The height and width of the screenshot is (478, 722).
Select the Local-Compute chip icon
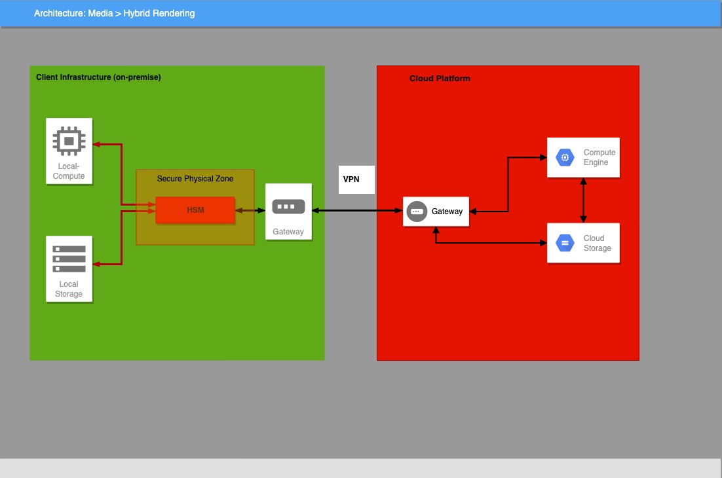pyautogui.click(x=69, y=141)
